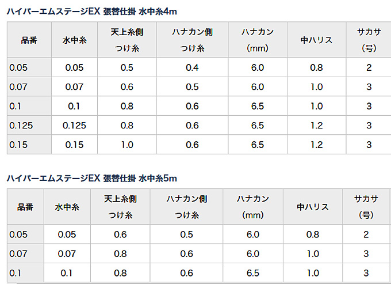Click the サカサ (号) header in the 4m table
Screen dimensions: 391x284
click(369, 40)
